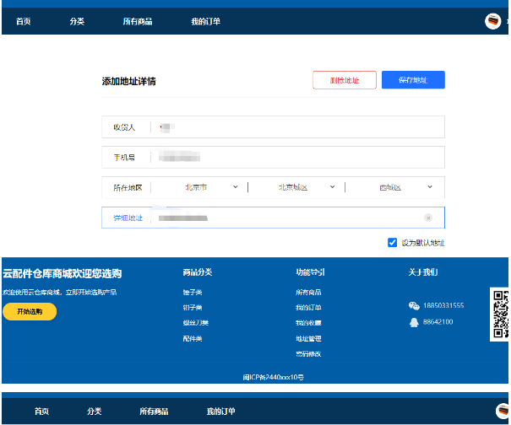Open 分类 in the top navigation

(x=77, y=22)
